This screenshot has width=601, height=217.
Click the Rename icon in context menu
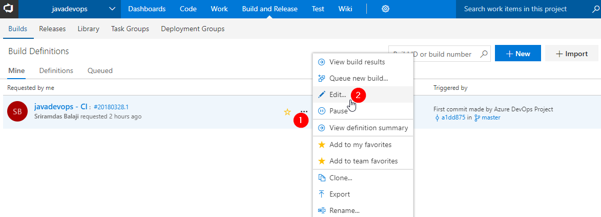[x=322, y=210]
